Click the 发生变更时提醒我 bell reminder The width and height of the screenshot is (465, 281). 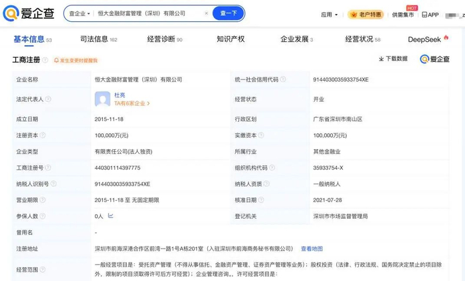(76, 60)
